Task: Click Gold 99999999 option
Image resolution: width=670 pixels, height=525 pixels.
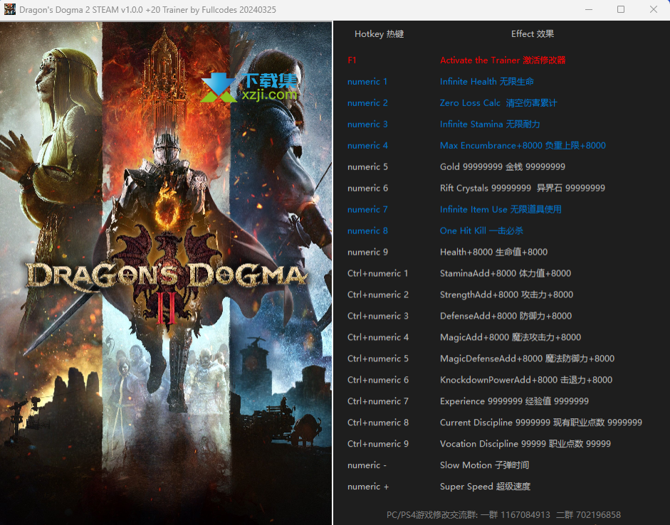Action: tap(503, 167)
